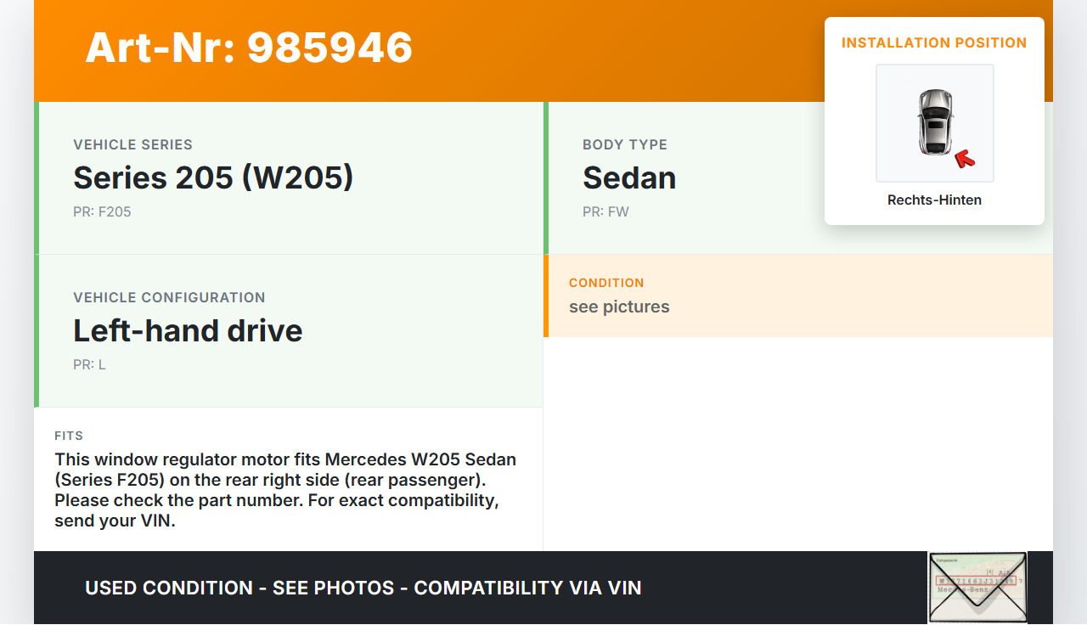Screen dimensions: 1087x625
Task: Open the VIN envelope icon in the footer
Action: (x=977, y=588)
